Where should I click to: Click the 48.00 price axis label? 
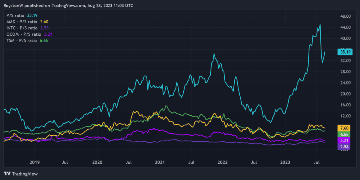pyautogui.click(x=344, y=16)
